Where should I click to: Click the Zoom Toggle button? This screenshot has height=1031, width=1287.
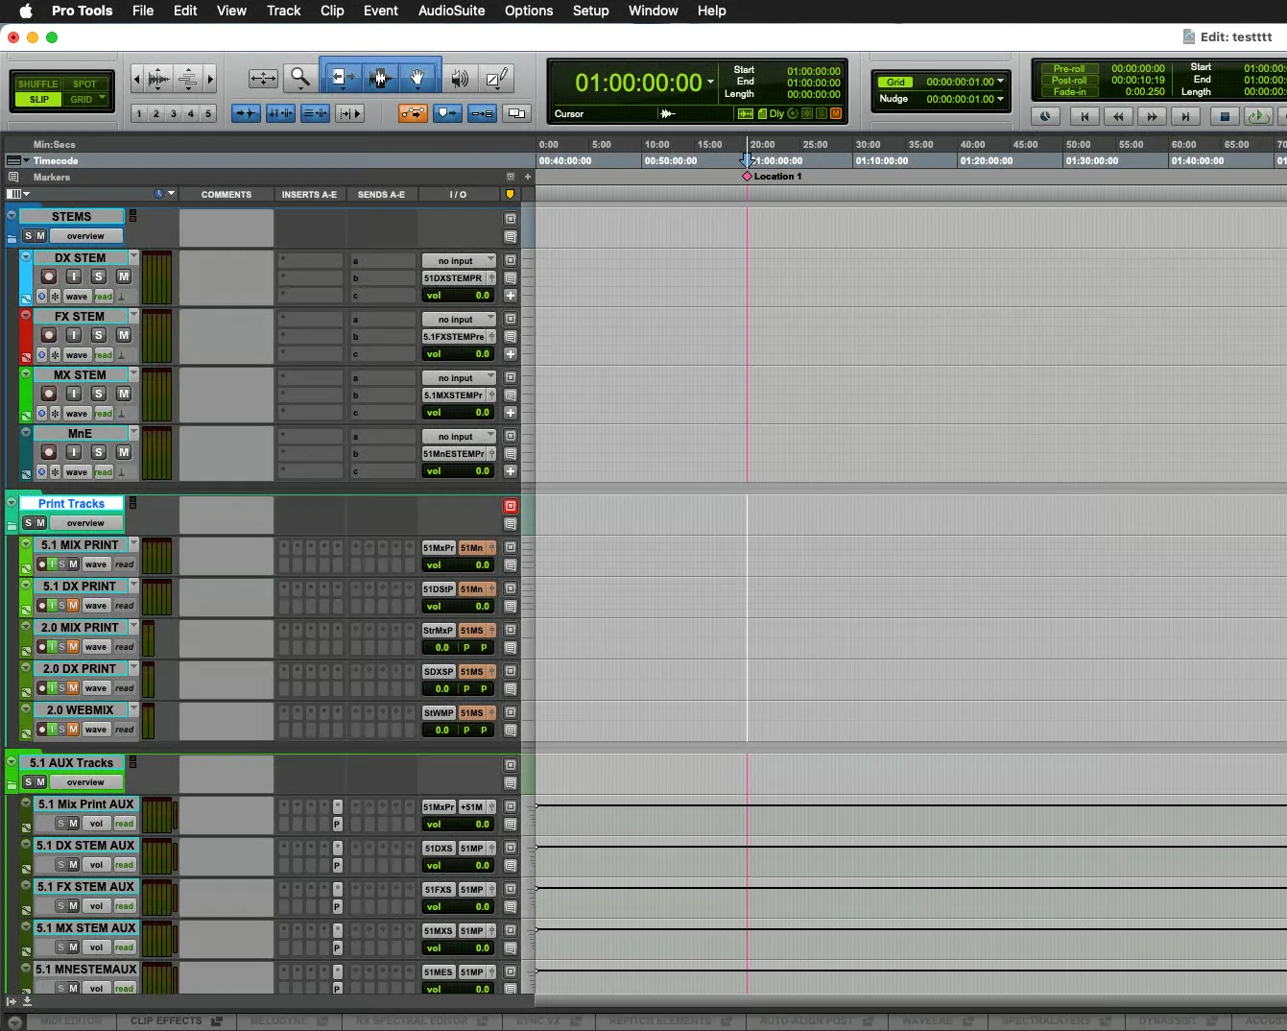tap(263, 79)
